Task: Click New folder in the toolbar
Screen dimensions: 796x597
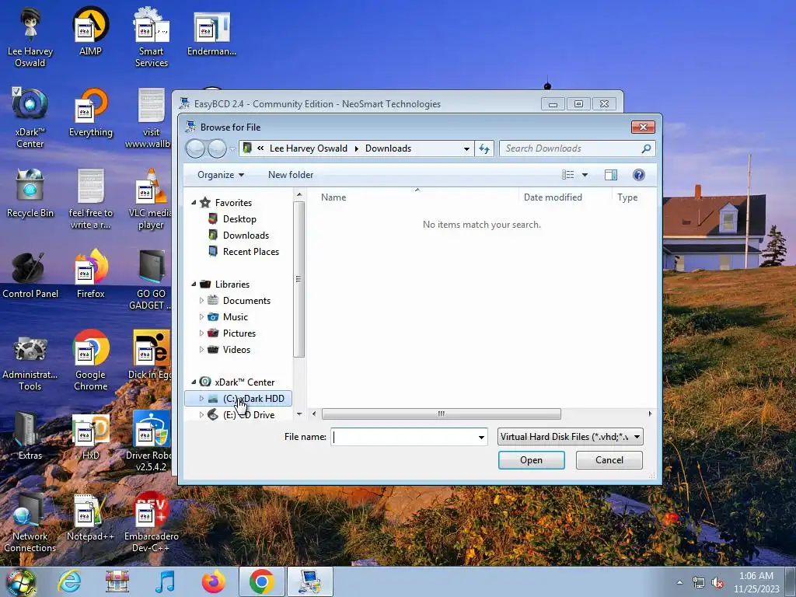Action: tap(291, 175)
